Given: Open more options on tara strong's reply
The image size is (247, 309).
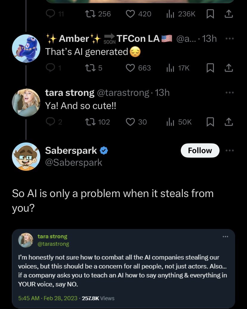Looking at the screenshot, I should (229, 93).
